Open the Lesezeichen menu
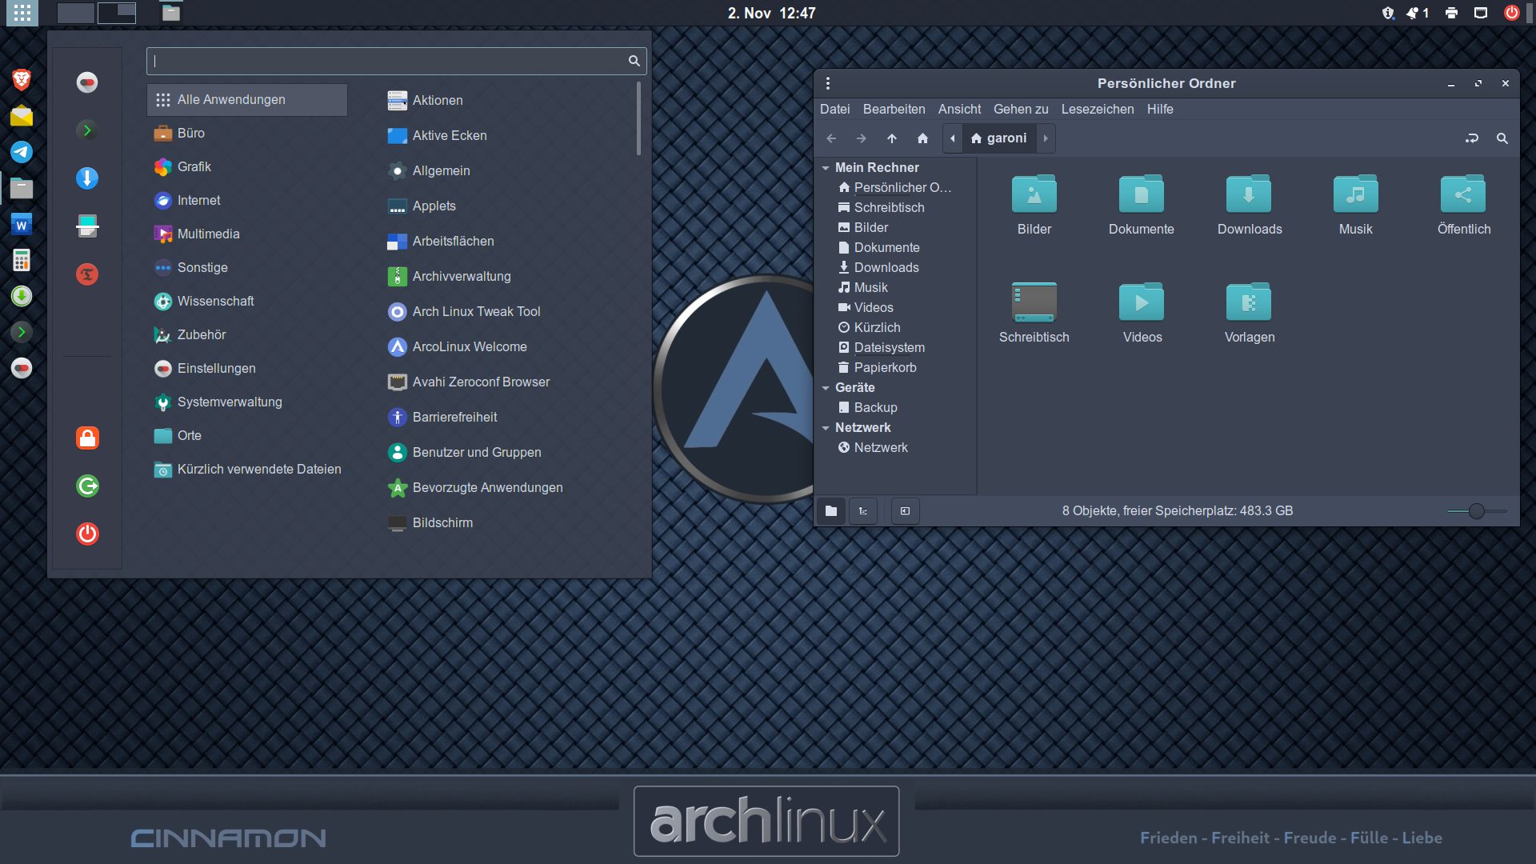1536x864 pixels. [1097, 109]
